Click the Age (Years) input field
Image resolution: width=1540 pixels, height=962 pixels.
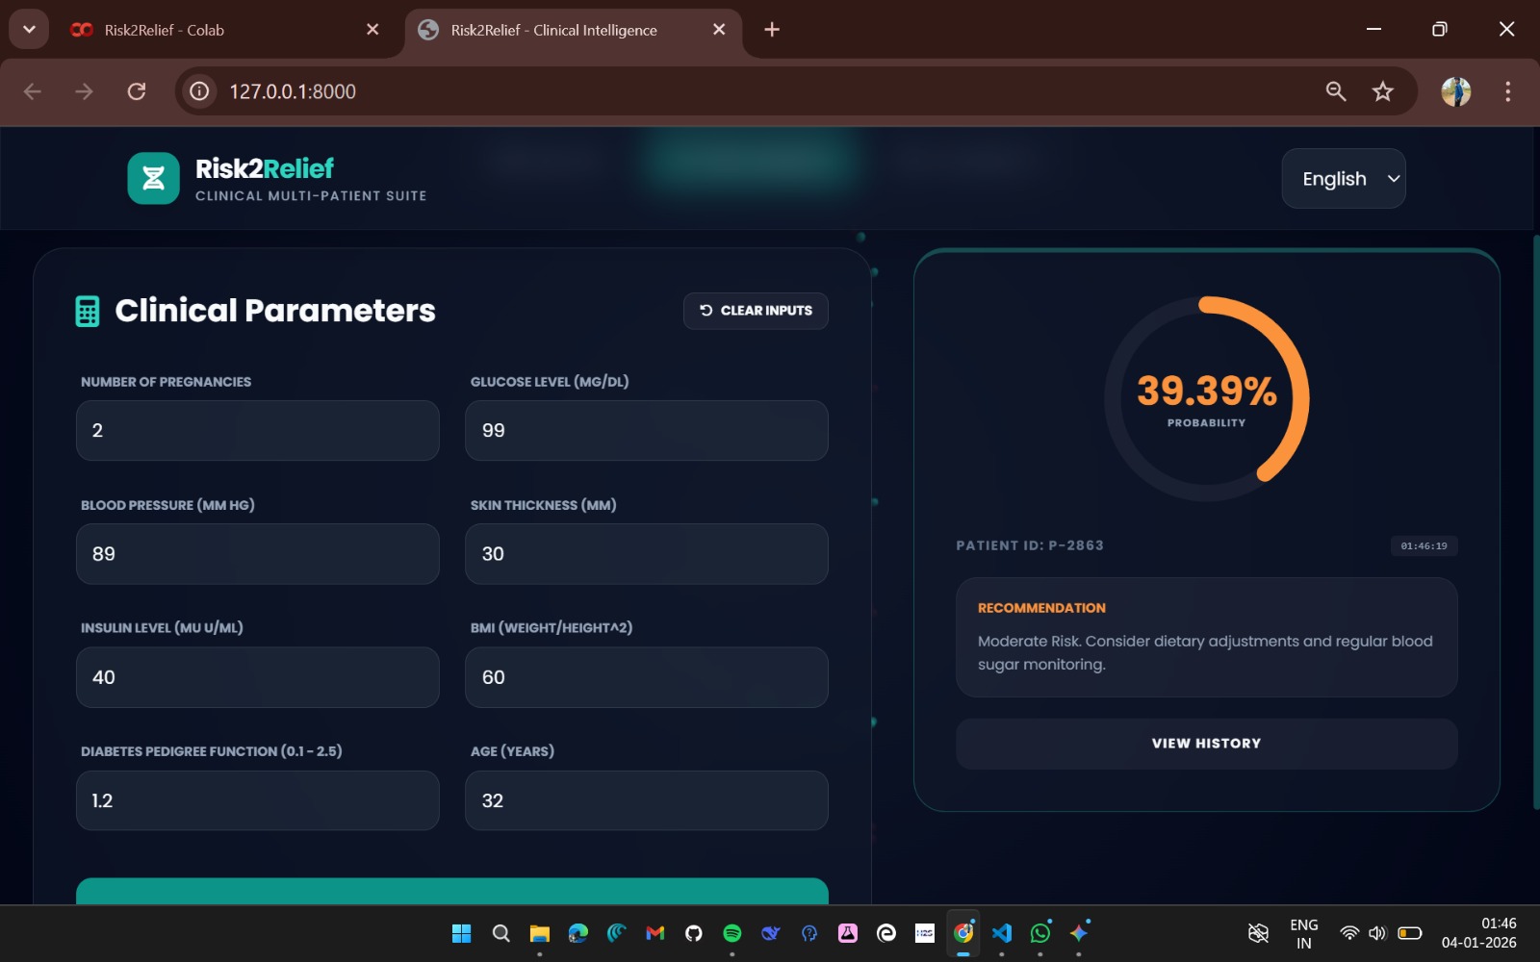coord(647,800)
